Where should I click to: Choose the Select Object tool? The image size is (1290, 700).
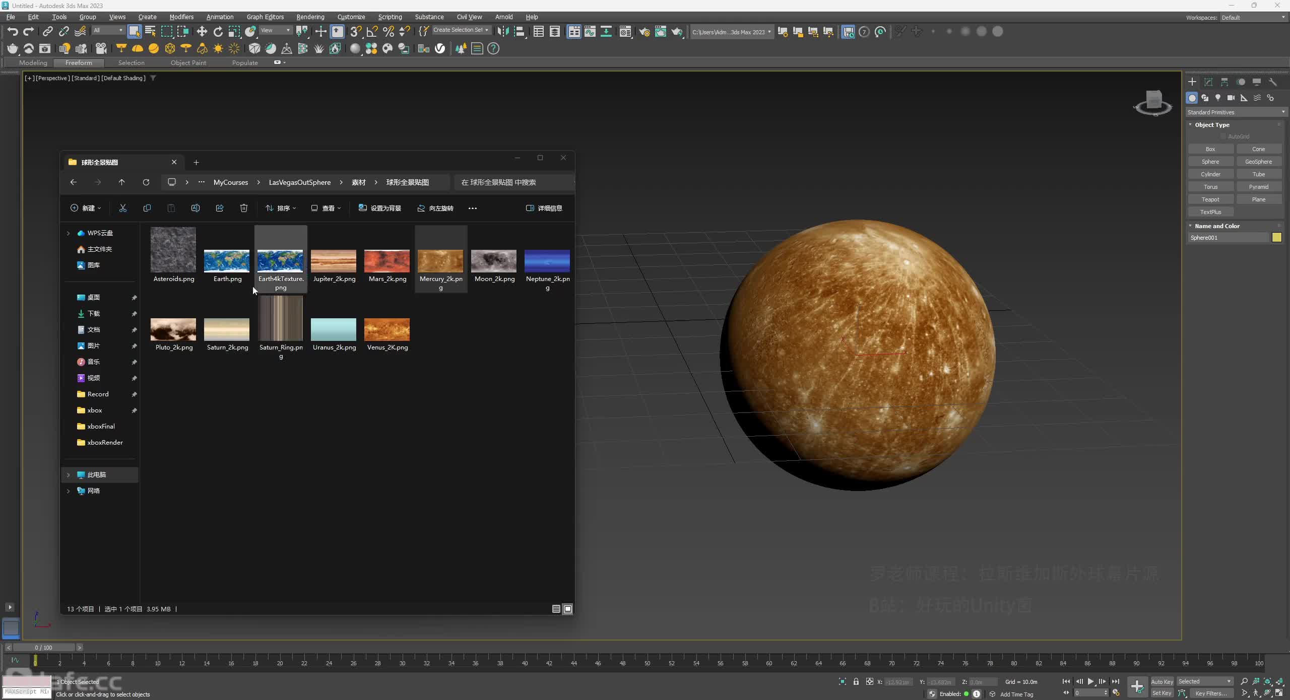pos(134,32)
